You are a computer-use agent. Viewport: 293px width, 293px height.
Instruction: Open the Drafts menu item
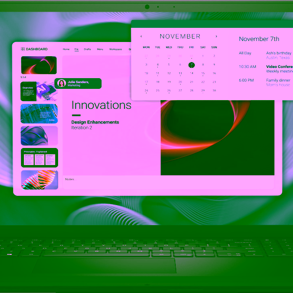(x=87, y=49)
